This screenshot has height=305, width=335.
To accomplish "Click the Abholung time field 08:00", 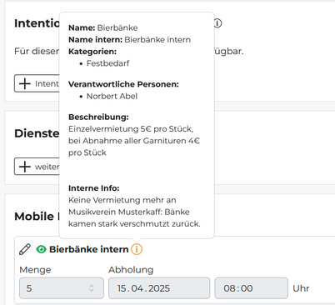I will point(251,288).
